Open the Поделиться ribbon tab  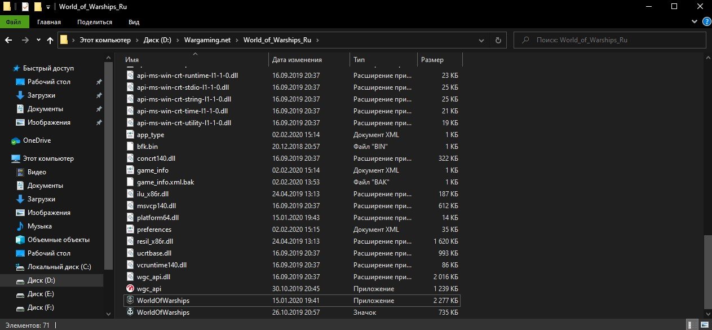click(95, 22)
